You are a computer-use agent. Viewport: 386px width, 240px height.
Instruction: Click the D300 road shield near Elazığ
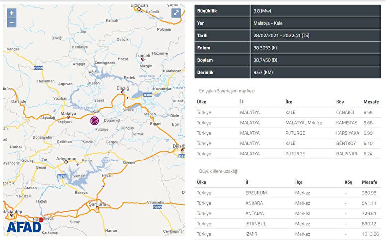click(x=147, y=94)
